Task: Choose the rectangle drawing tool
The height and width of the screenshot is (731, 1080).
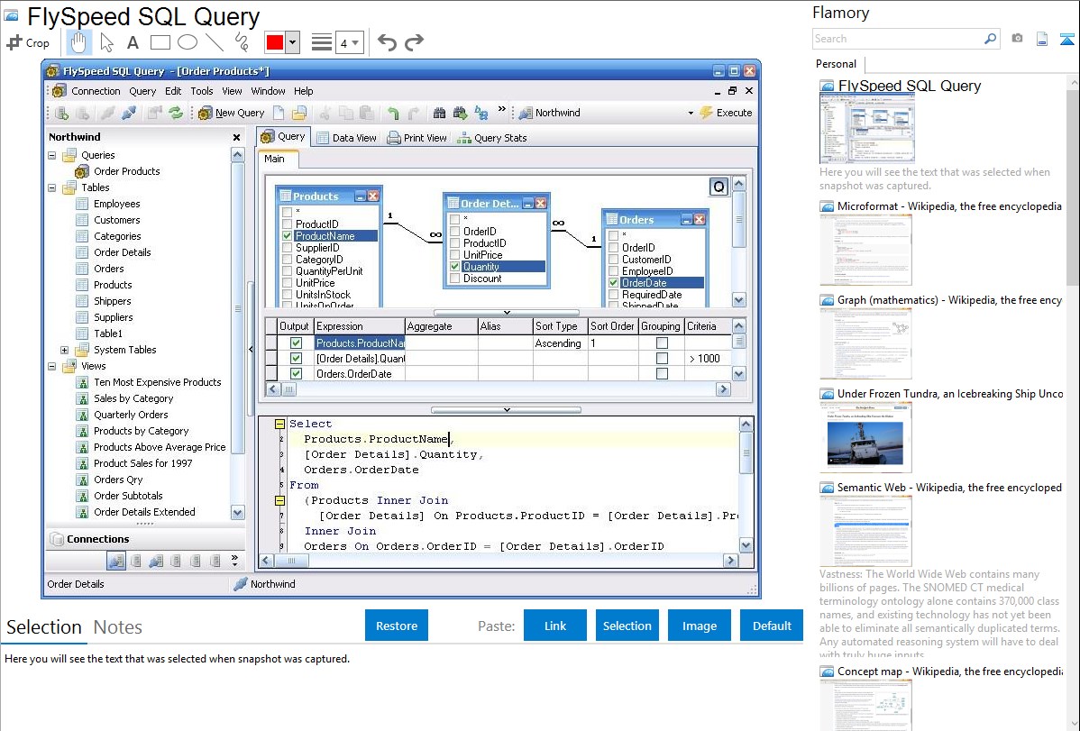Action: pyautogui.click(x=160, y=42)
